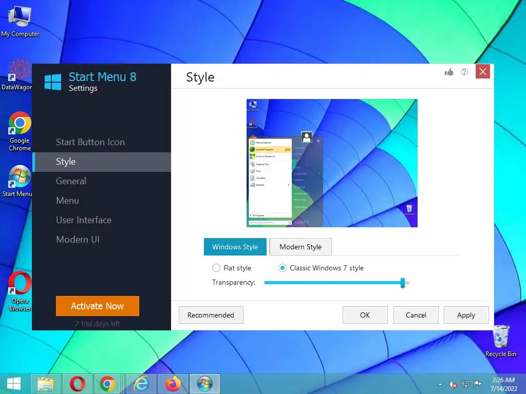
Task: Click the Activate Now button
Action: [x=98, y=306]
